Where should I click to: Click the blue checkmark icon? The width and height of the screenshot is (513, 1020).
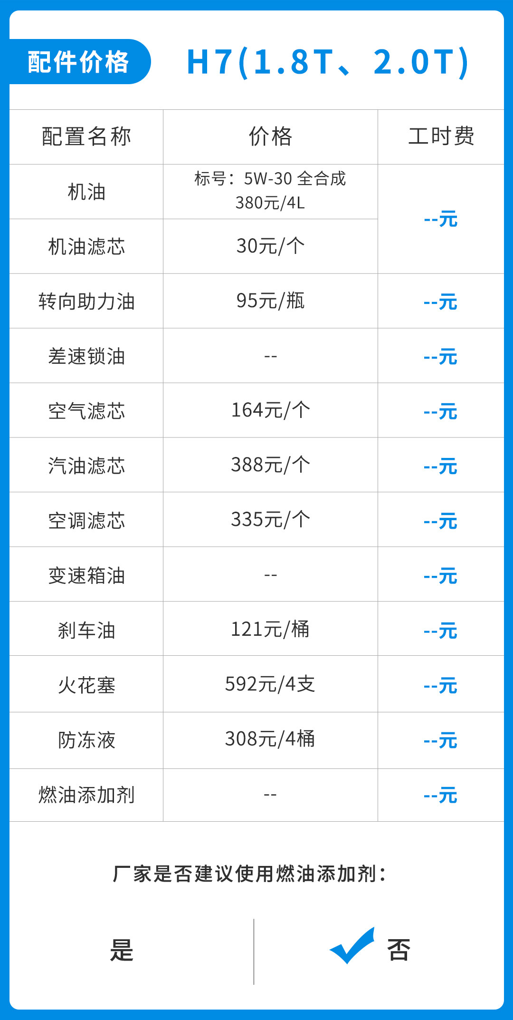pyautogui.click(x=351, y=946)
